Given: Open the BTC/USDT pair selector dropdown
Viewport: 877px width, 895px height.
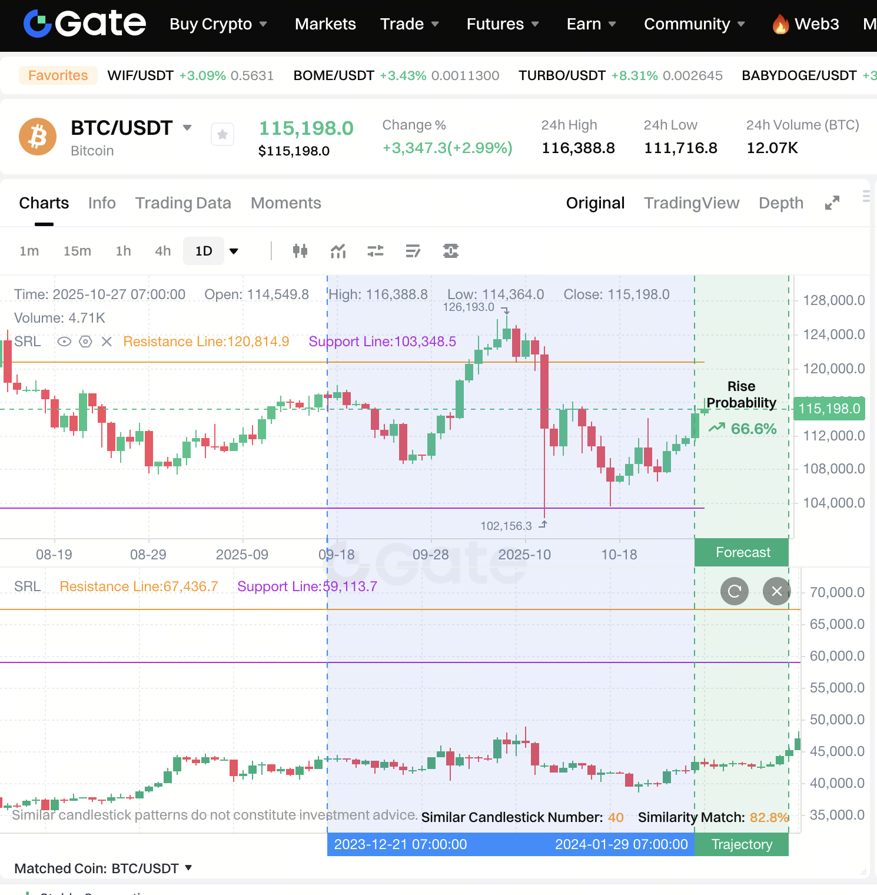Looking at the screenshot, I should (x=188, y=128).
